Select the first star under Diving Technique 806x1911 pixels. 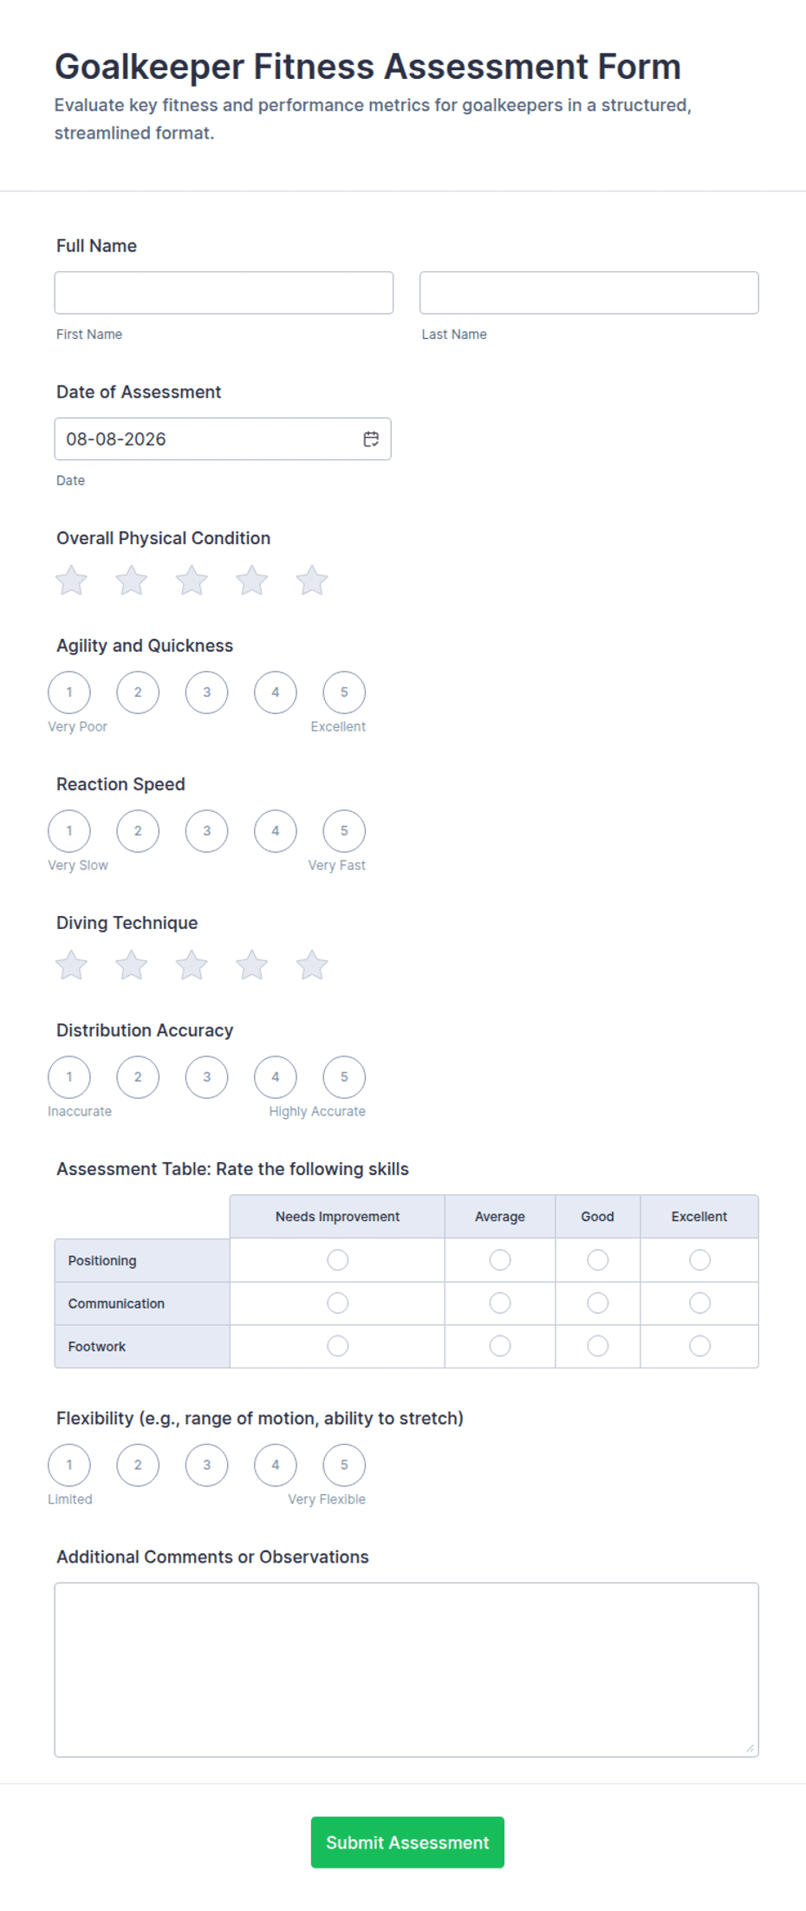point(71,965)
